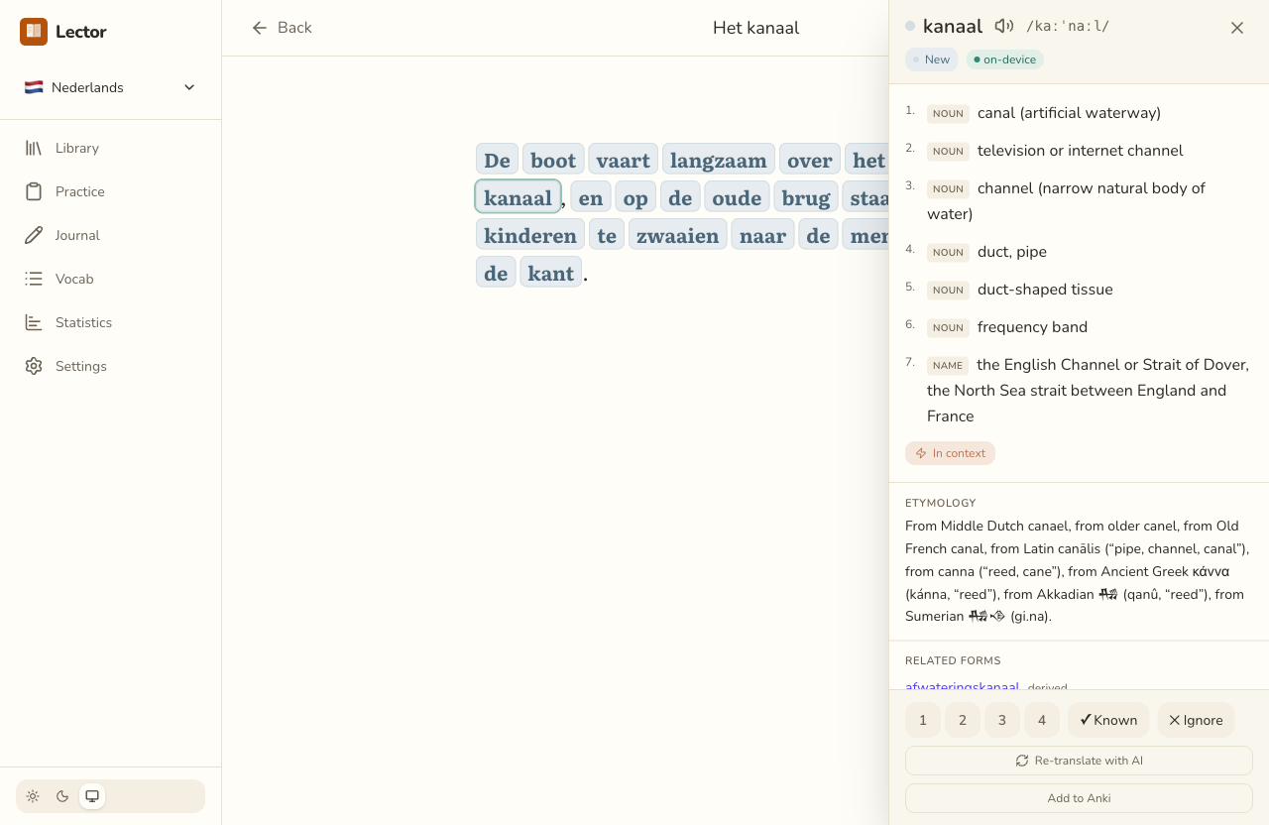Click the Lector app logo icon
Viewport: 1269px width, 825px height.
(x=34, y=32)
